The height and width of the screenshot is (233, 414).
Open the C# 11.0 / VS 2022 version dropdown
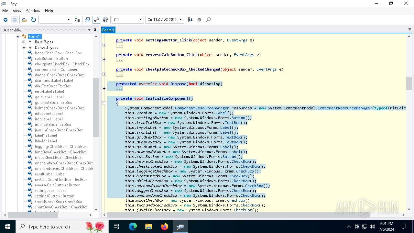(x=165, y=20)
